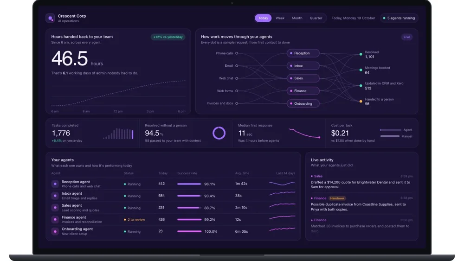Switch to the Quarter tab
The width and height of the screenshot is (464, 261).
coord(316,18)
